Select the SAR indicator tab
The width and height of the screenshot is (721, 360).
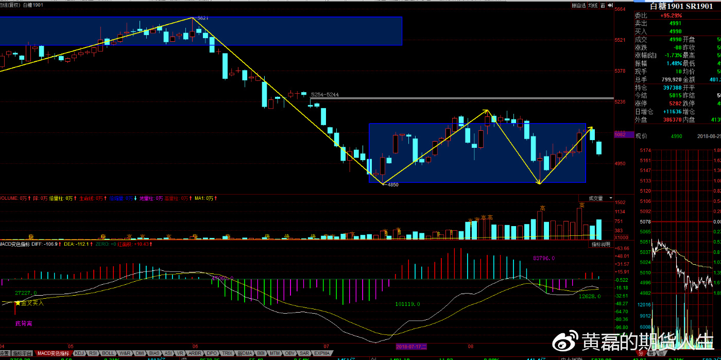(304, 353)
